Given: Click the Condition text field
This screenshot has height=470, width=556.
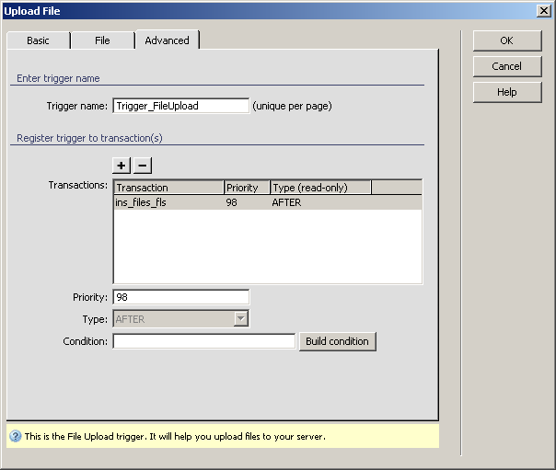Looking at the screenshot, I should pyautogui.click(x=203, y=341).
